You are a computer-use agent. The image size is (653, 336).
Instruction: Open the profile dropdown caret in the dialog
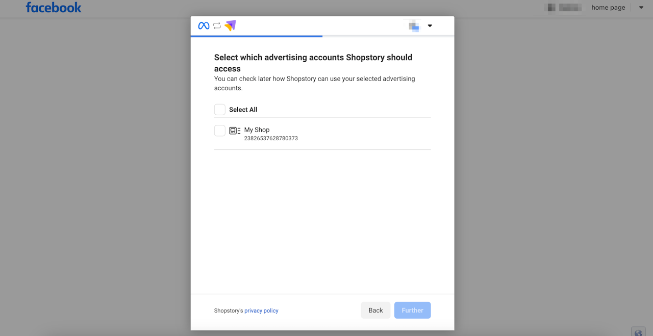coord(430,26)
